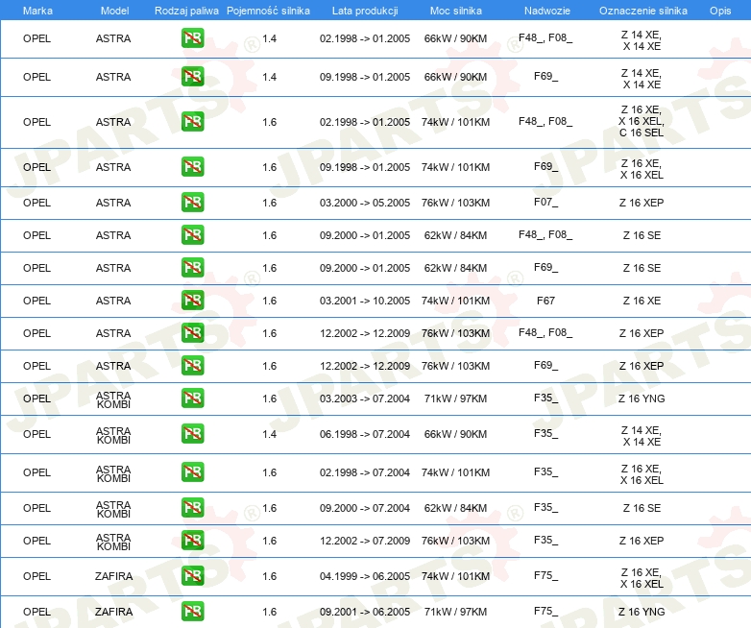Click the Moc silnika column header

[x=455, y=11]
